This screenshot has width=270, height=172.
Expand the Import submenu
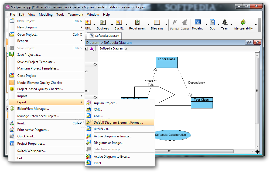click(x=47, y=96)
